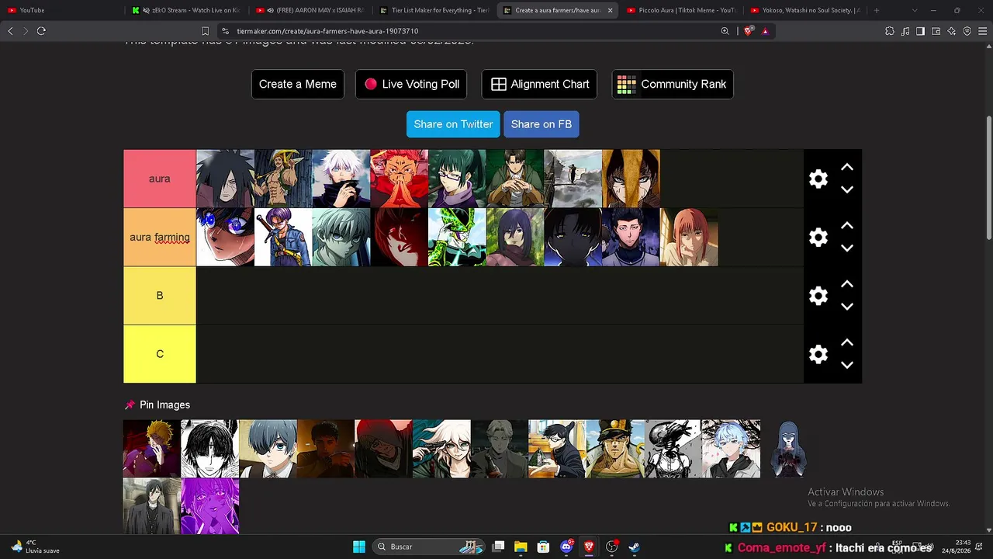This screenshot has height=559, width=993.
Task: Open settings gear for the aura farming tier
Action: click(x=818, y=238)
